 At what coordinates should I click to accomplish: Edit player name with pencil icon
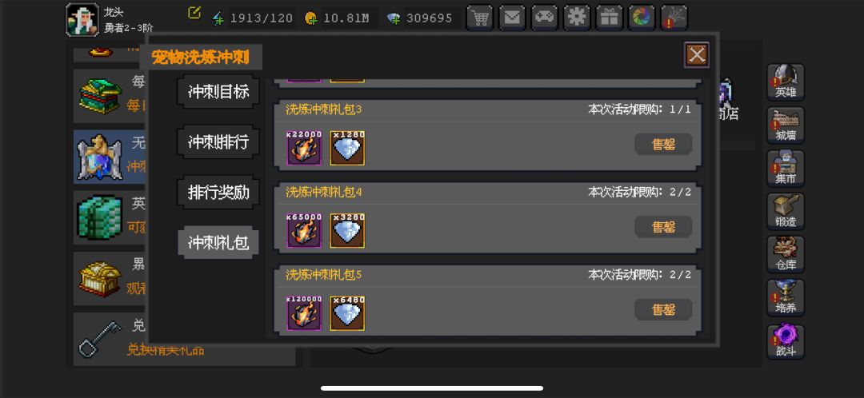194,13
